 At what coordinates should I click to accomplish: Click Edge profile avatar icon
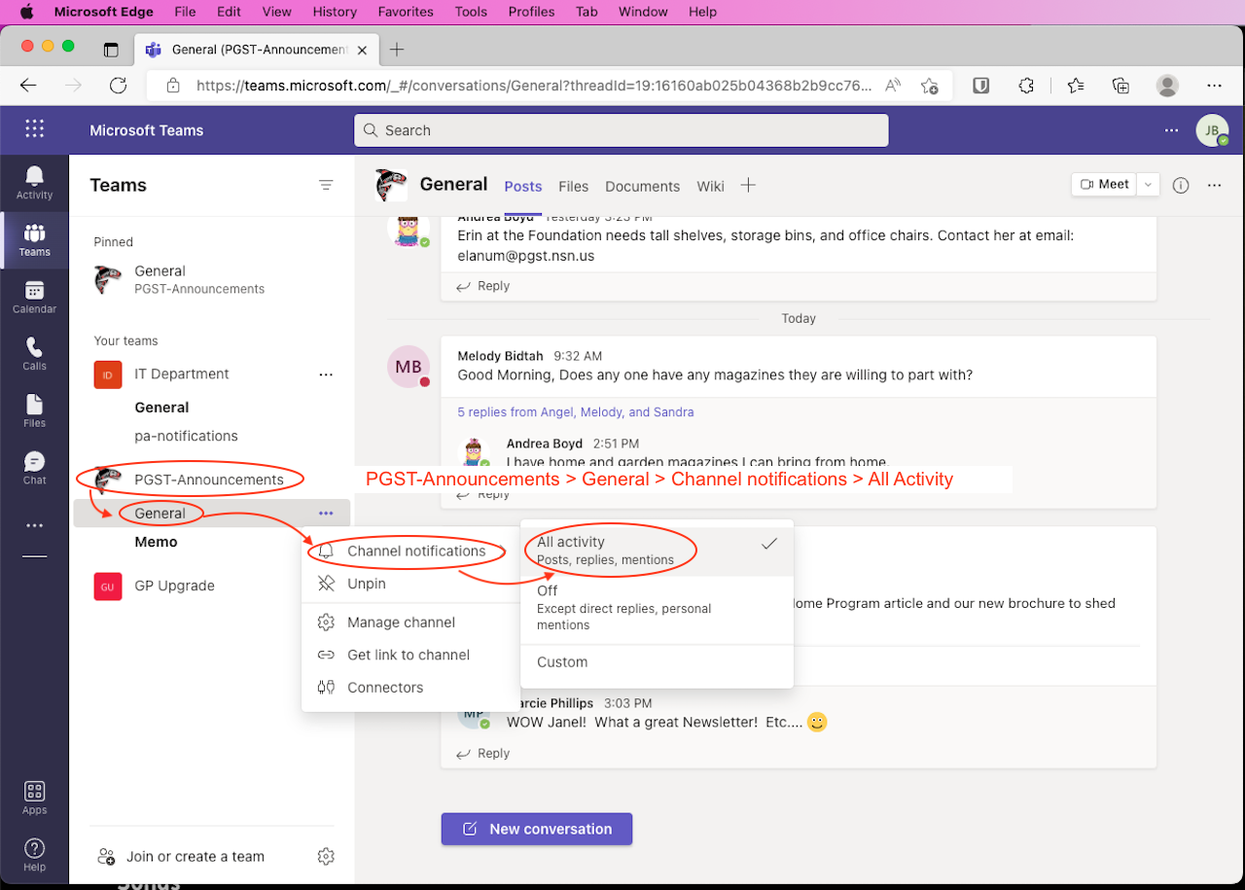pyautogui.click(x=1167, y=86)
